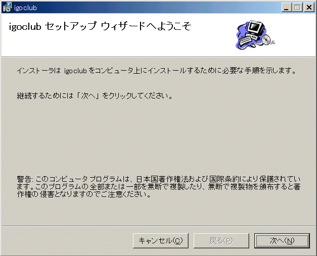Click the igoclub title bar text
Image resolution: width=317 pixels, height=256 pixels.
(25, 8)
